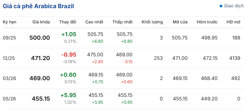The width and height of the screenshot is (247, 111).
Task: Select the 05/26 contract row
Action: (x=123, y=99)
